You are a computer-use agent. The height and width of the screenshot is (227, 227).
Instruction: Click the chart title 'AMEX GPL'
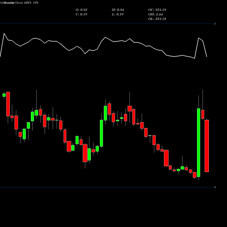click(x=31, y=3)
